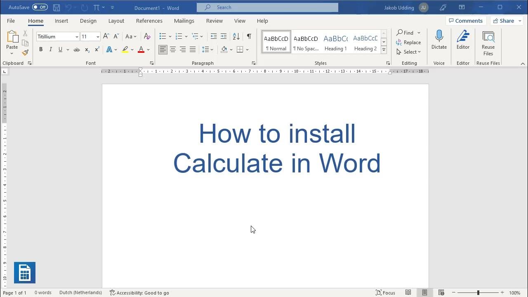
Task: Align text to the right
Action: [183, 49]
